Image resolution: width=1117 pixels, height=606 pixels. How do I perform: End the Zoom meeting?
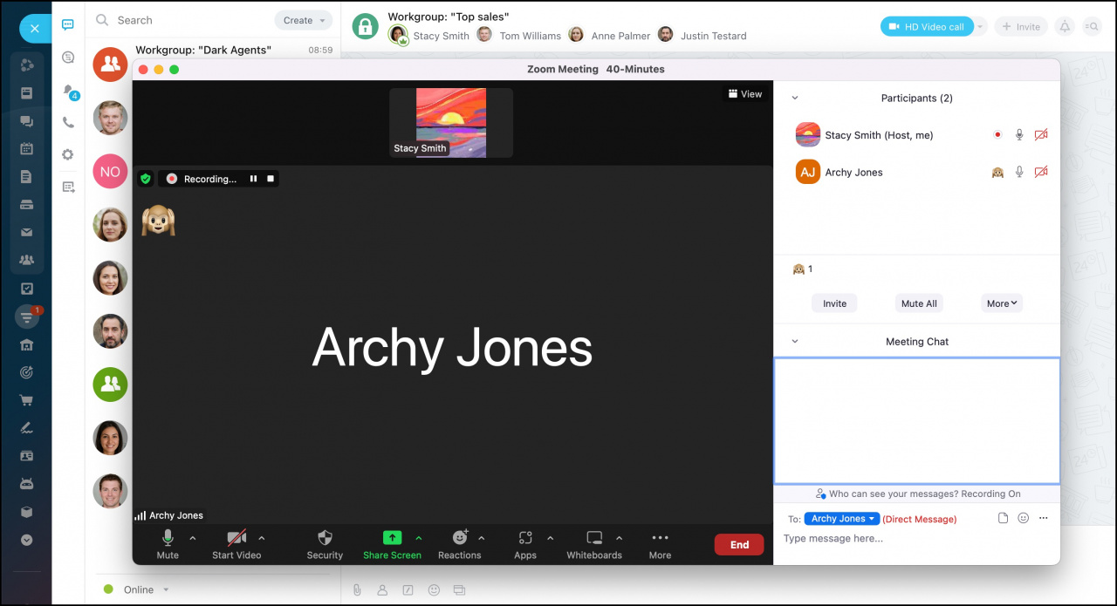pyautogui.click(x=739, y=545)
